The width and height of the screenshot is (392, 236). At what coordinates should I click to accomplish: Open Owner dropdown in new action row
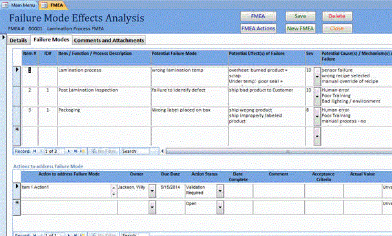point(152,207)
